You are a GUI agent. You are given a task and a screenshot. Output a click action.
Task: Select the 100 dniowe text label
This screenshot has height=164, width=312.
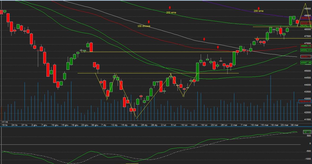pos(144,26)
